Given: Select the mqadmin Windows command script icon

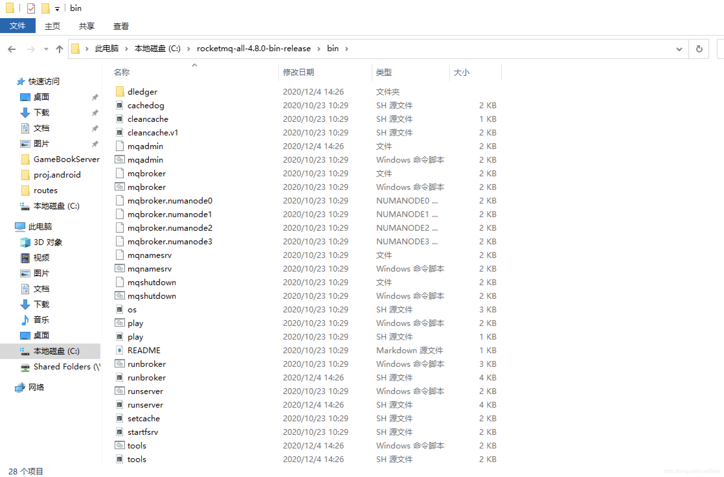Looking at the screenshot, I should pyautogui.click(x=120, y=160).
